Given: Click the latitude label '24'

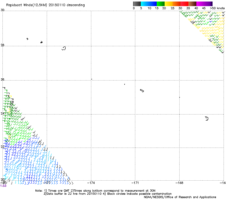Looking at the screenshot, I should coord(2,114).
